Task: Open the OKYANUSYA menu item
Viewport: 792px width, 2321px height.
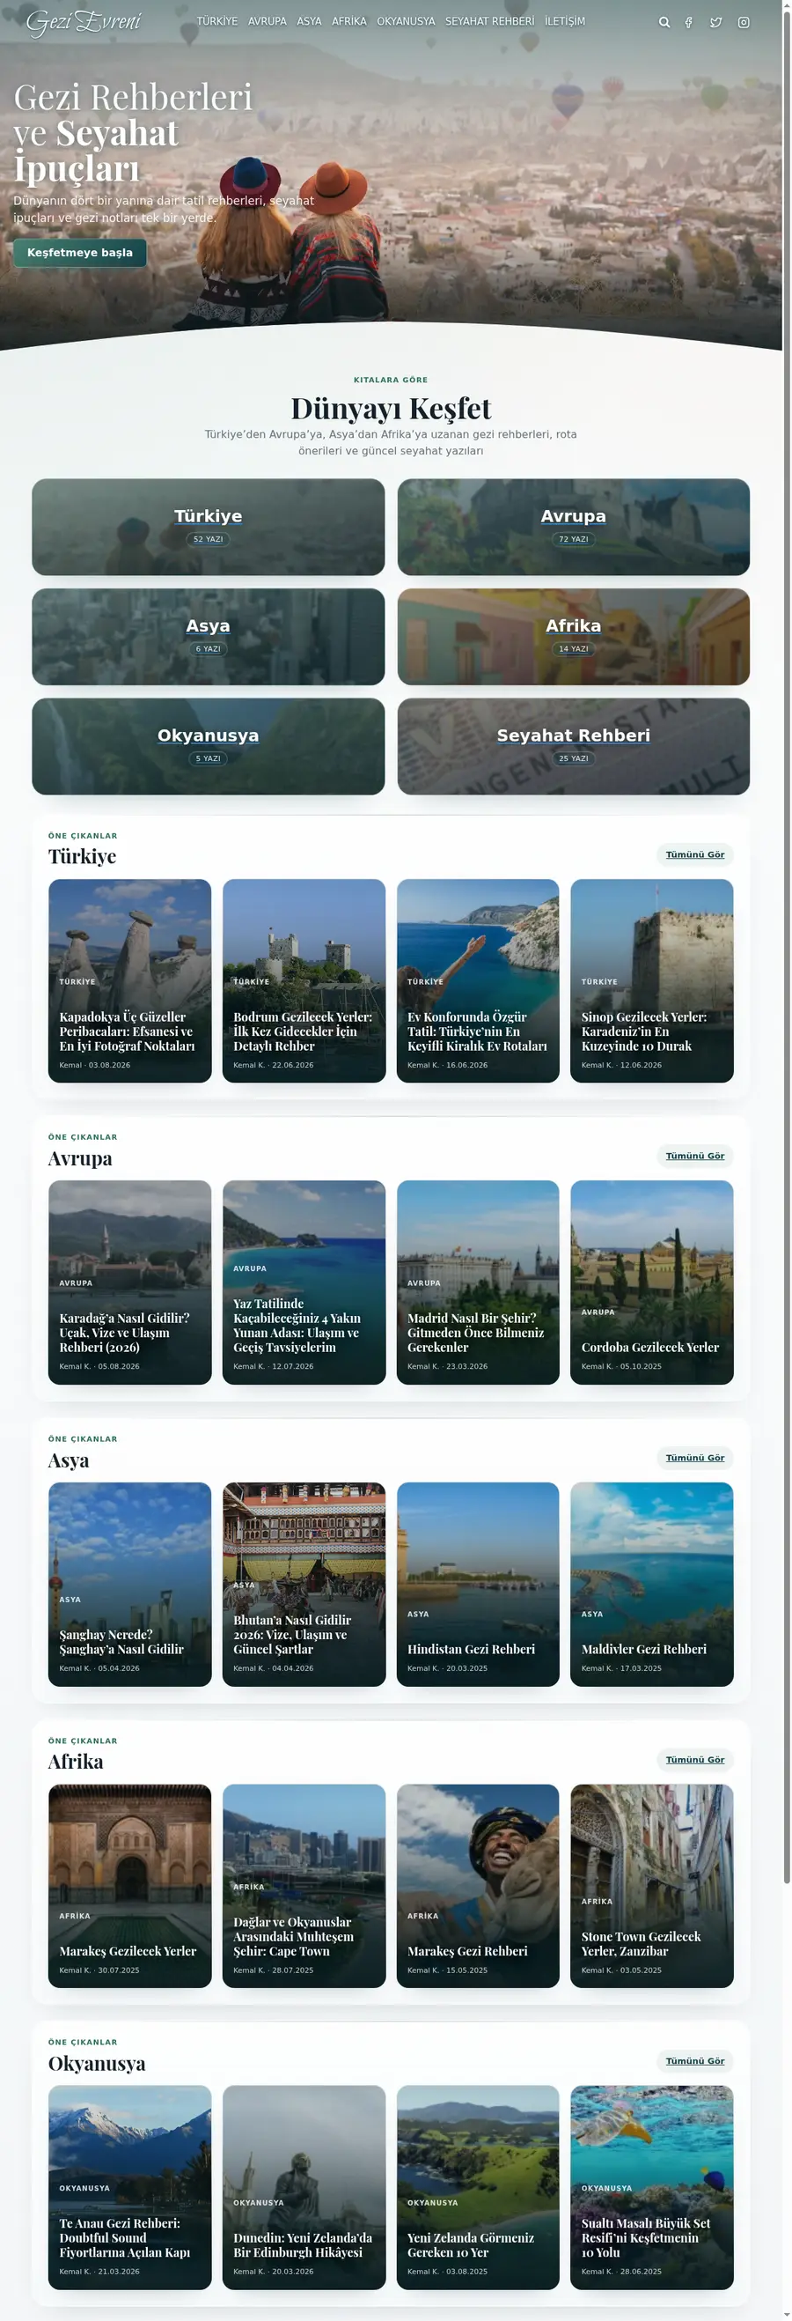Action: (x=406, y=22)
